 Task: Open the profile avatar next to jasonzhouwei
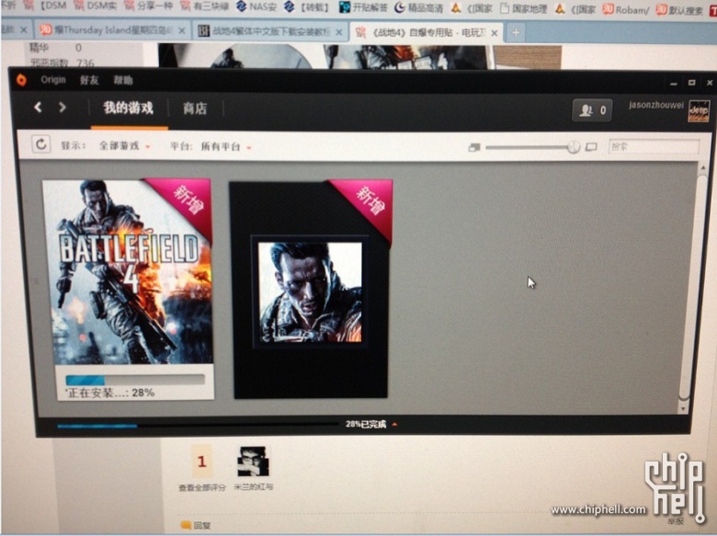coord(699,111)
